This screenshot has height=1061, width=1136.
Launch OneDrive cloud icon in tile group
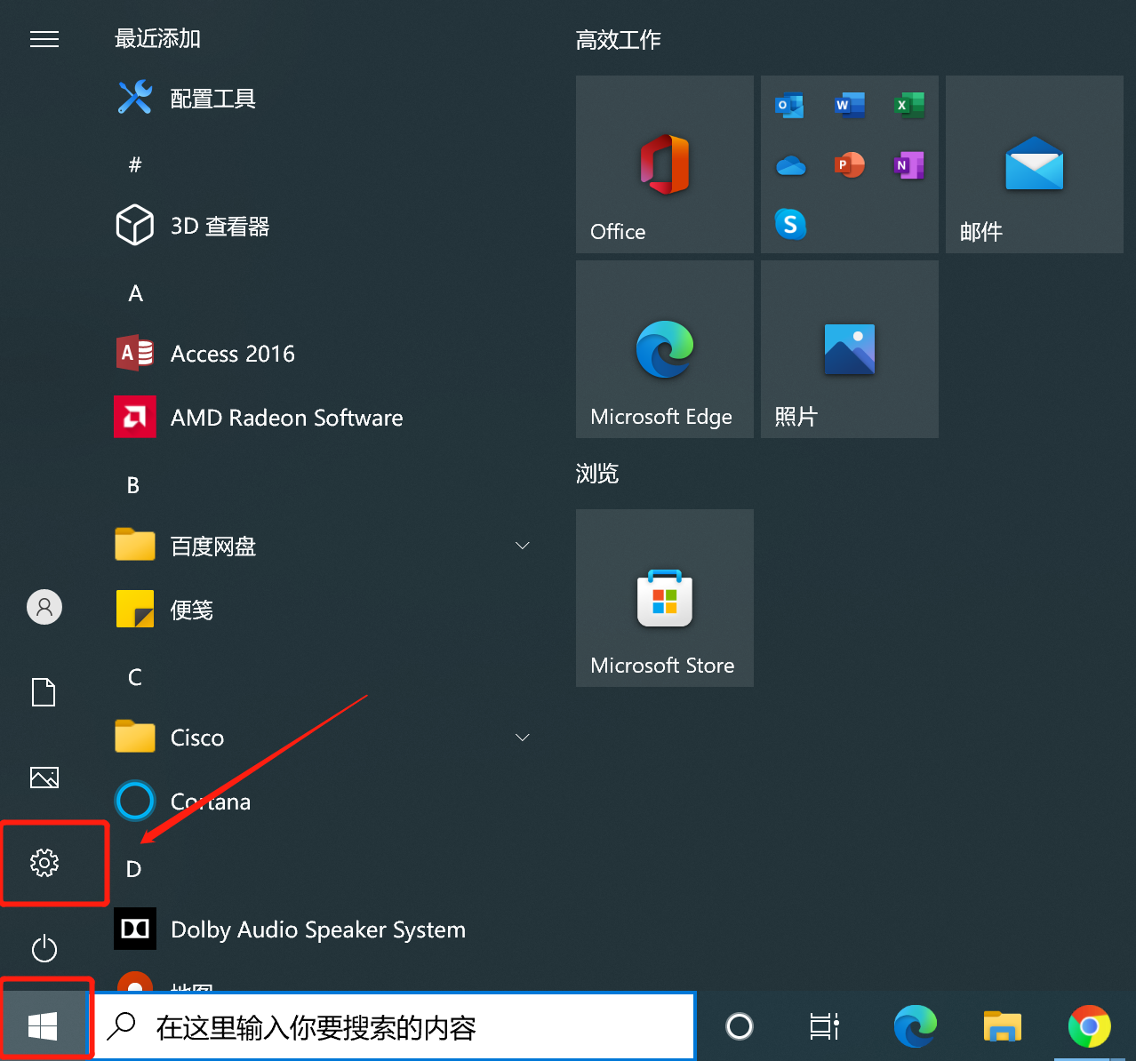790,164
